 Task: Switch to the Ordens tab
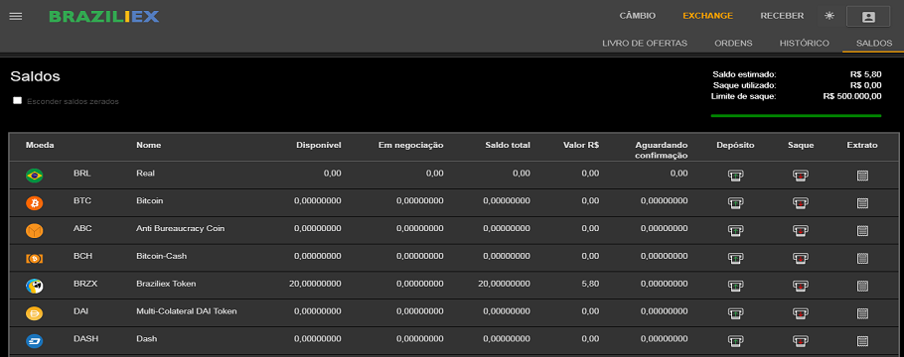[x=733, y=44]
